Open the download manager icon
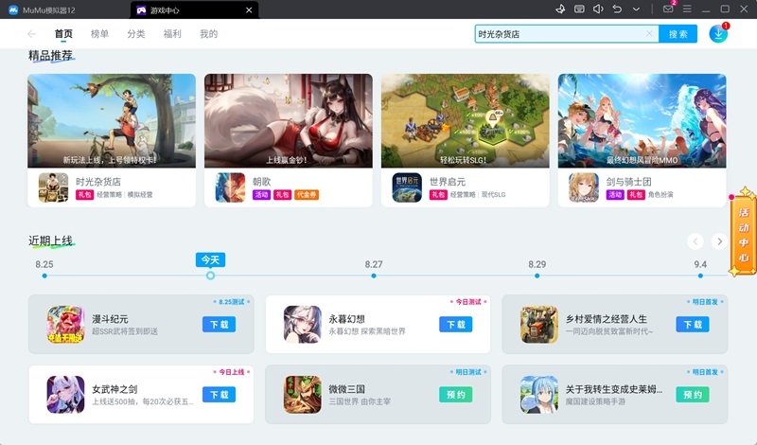 coord(718,34)
